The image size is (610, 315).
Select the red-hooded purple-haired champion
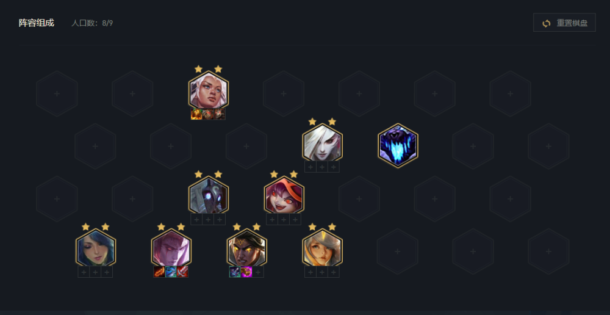pyautogui.click(x=284, y=196)
